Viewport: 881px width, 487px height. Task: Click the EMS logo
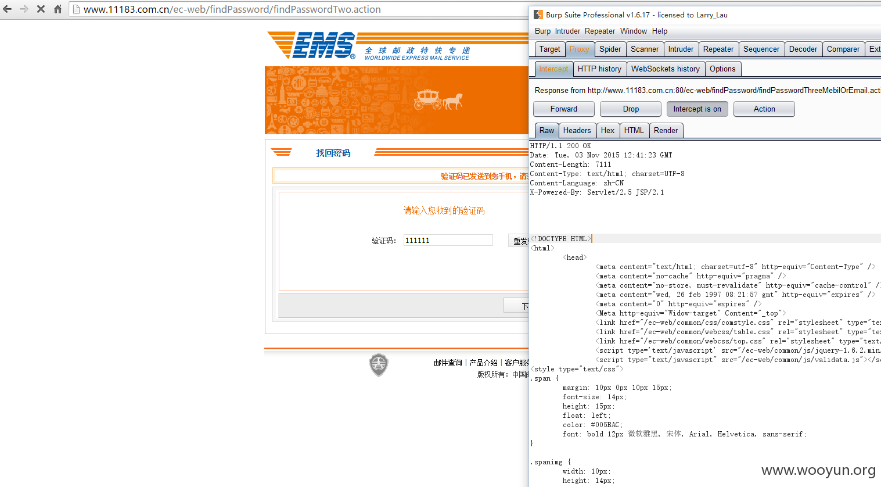pos(312,45)
